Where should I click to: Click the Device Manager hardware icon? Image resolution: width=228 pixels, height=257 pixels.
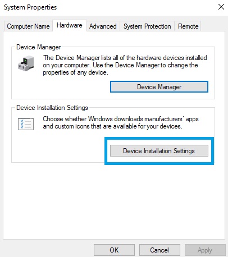26,63
